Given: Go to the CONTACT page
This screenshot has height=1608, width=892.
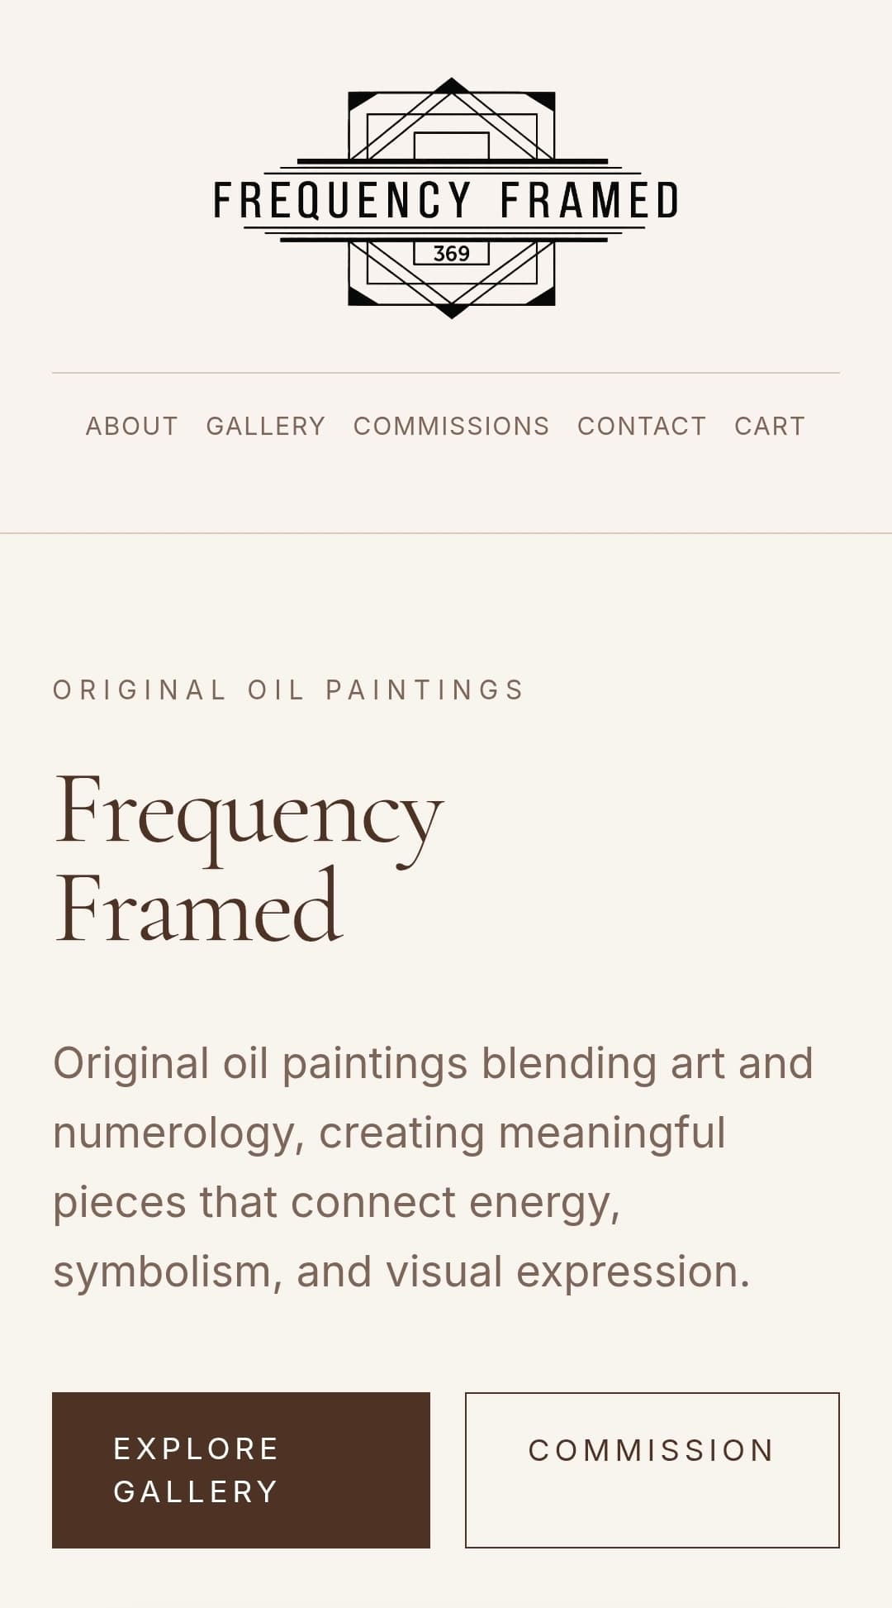Looking at the screenshot, I should (641, 426).
